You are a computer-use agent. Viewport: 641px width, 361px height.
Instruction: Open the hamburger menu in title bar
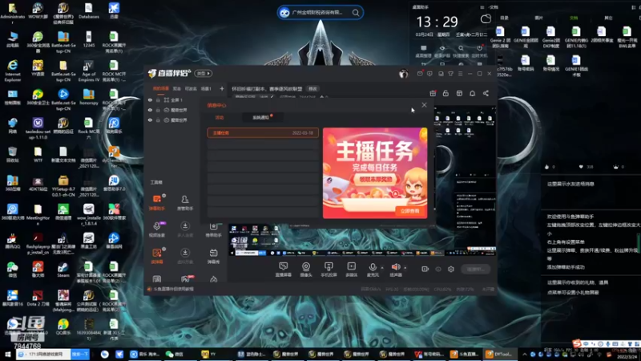tap(460, 74)
